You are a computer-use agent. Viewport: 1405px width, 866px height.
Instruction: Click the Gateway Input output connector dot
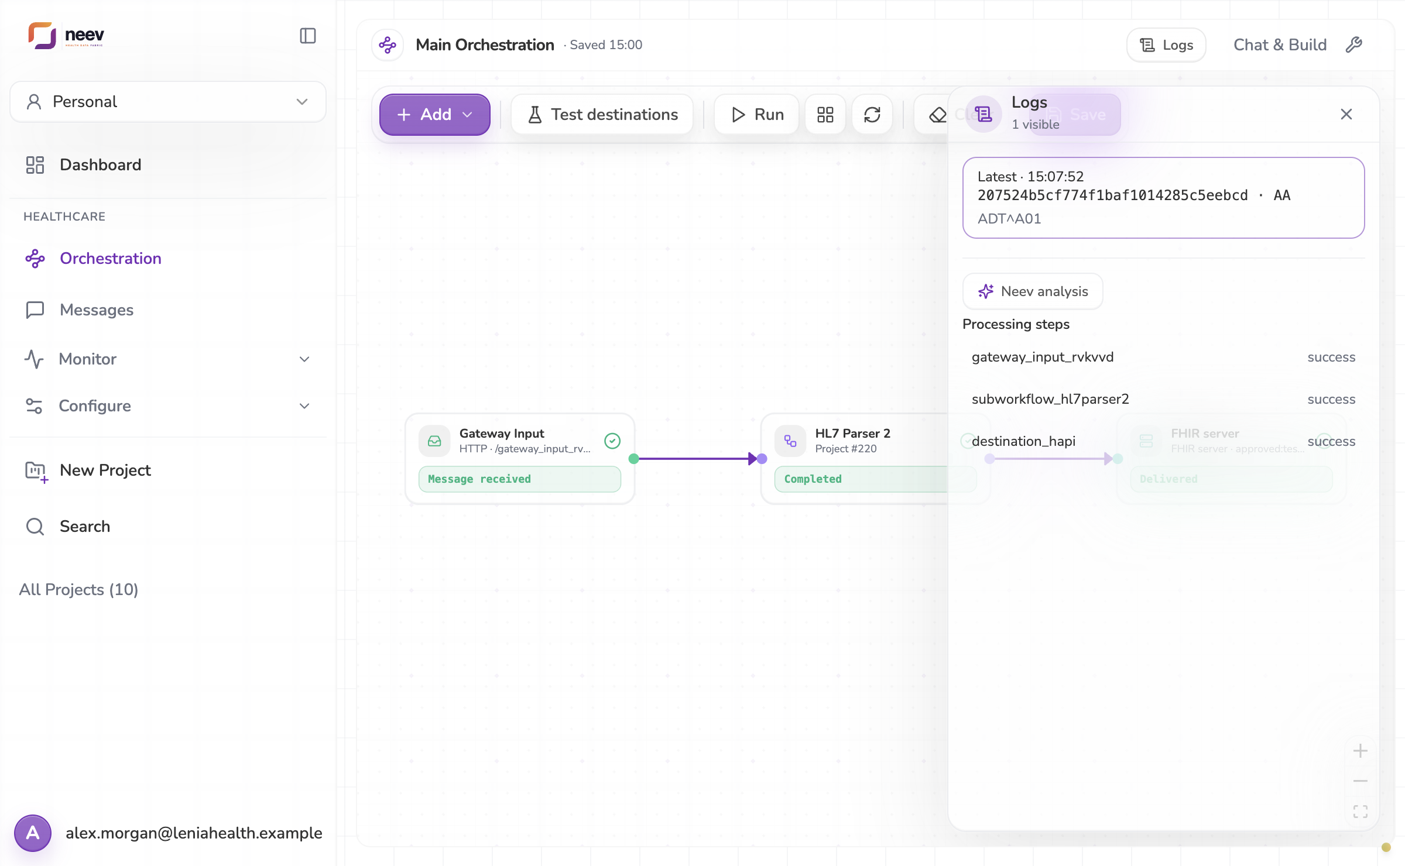(x=633, y=459)
